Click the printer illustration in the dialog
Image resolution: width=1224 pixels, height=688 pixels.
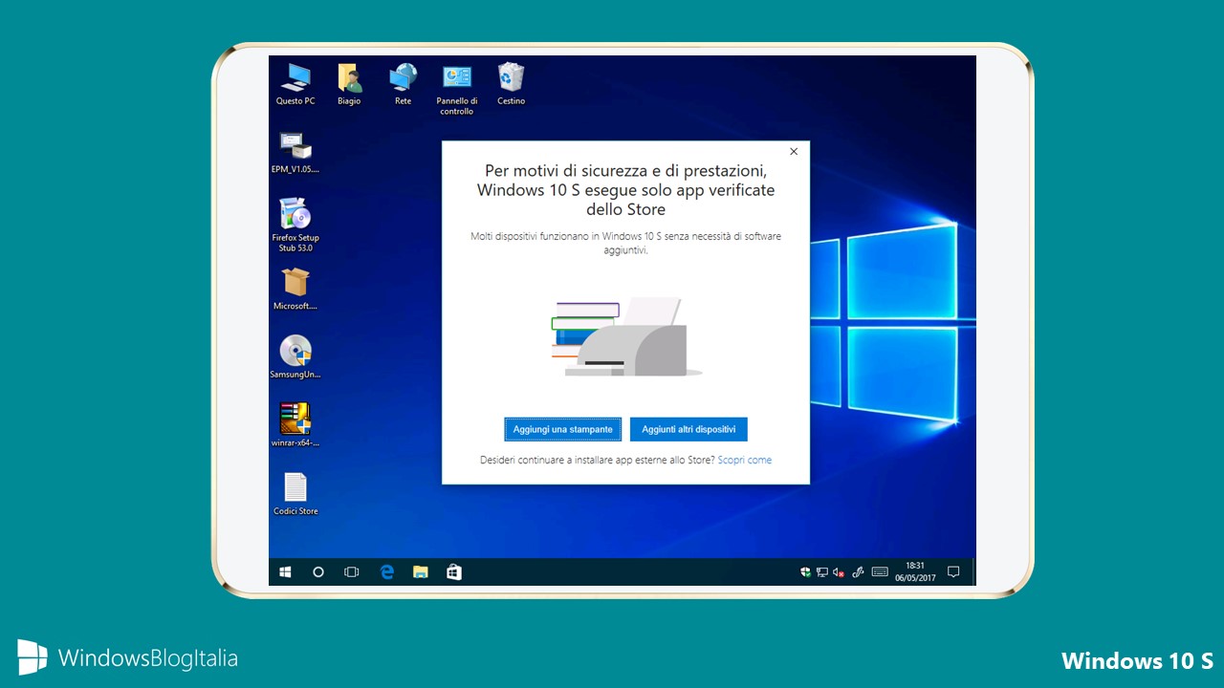(x=626, y=337)
